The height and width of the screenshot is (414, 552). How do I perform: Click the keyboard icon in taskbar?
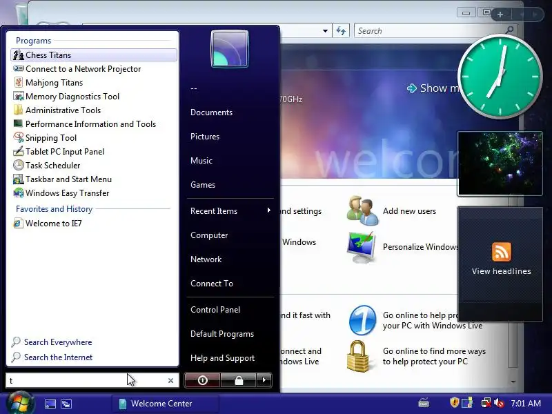point(424,402)
